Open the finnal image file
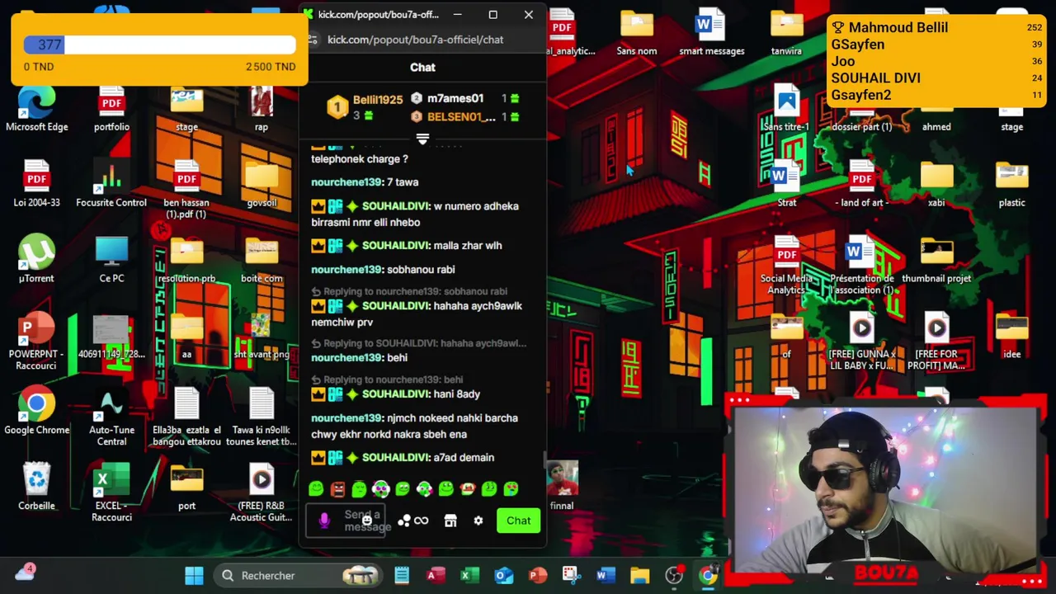The height and width of the screenshot is (594, 1056). pos(562,487)
